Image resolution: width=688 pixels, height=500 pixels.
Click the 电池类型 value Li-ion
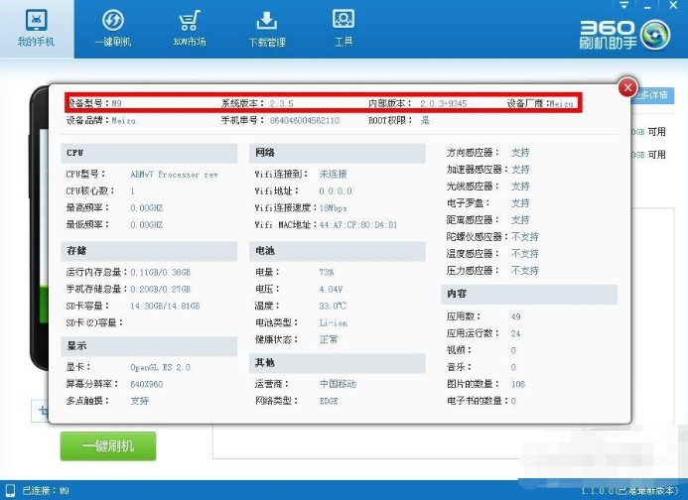(333, 323)
